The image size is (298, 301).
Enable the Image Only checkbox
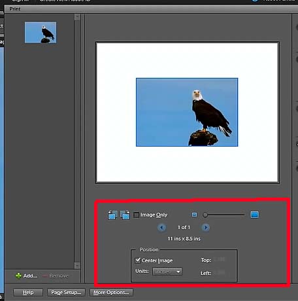coord(136,215)
